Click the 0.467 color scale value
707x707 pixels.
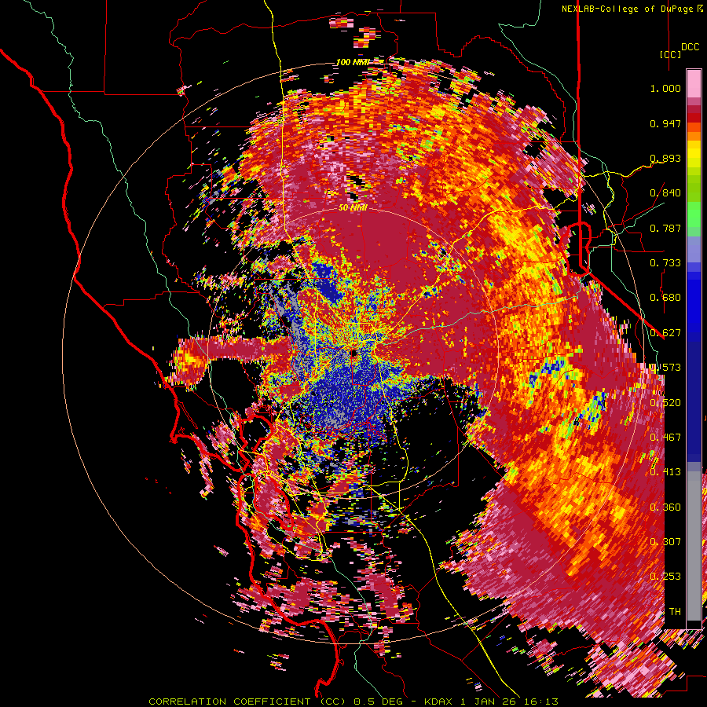click(x=665, y=438)
